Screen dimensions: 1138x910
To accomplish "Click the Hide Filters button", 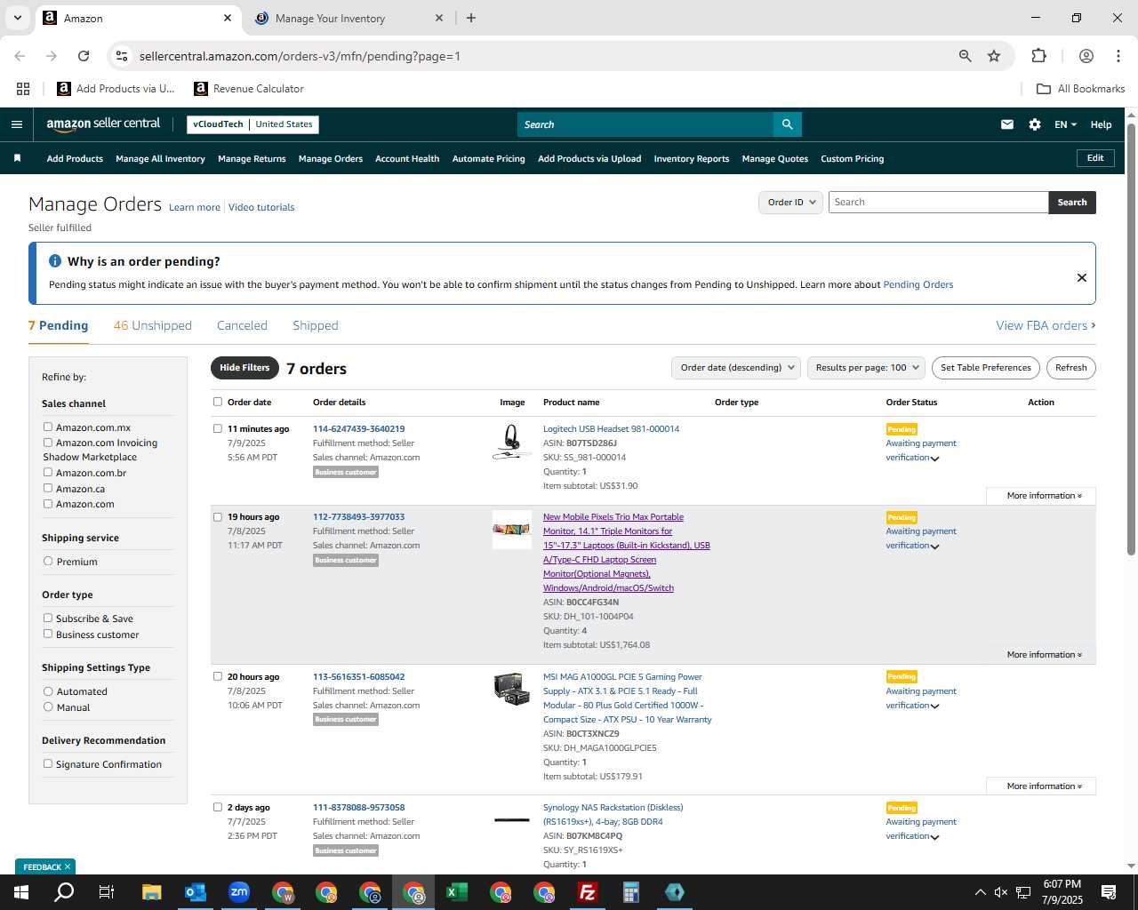I will (244, 368).
